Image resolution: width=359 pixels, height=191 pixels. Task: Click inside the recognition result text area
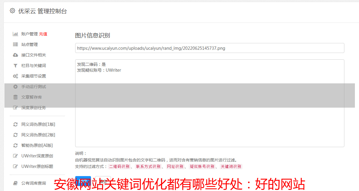pyautogui.click(x=209, y=103)
